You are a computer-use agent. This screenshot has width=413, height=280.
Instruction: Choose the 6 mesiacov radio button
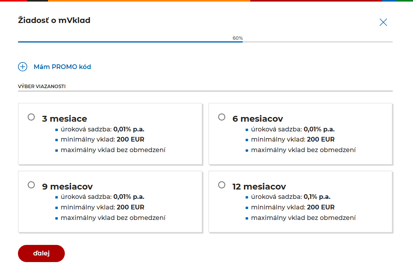tap(222, 117)
